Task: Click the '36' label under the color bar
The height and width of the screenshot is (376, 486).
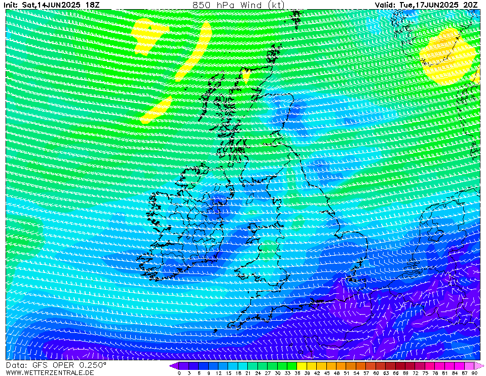Action: [x=297, y=373]
